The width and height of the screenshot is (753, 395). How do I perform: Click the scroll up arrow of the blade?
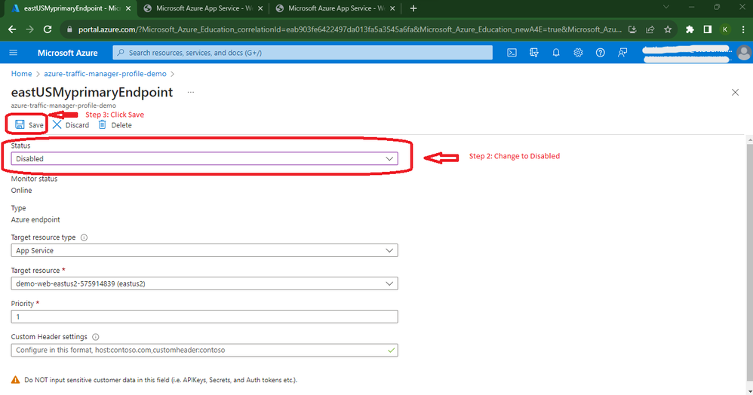[750, 139]
